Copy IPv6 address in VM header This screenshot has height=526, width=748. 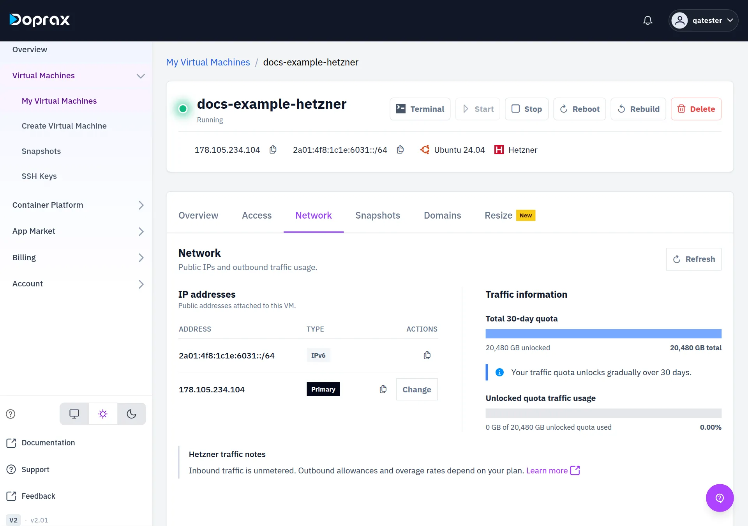point(400,150)
